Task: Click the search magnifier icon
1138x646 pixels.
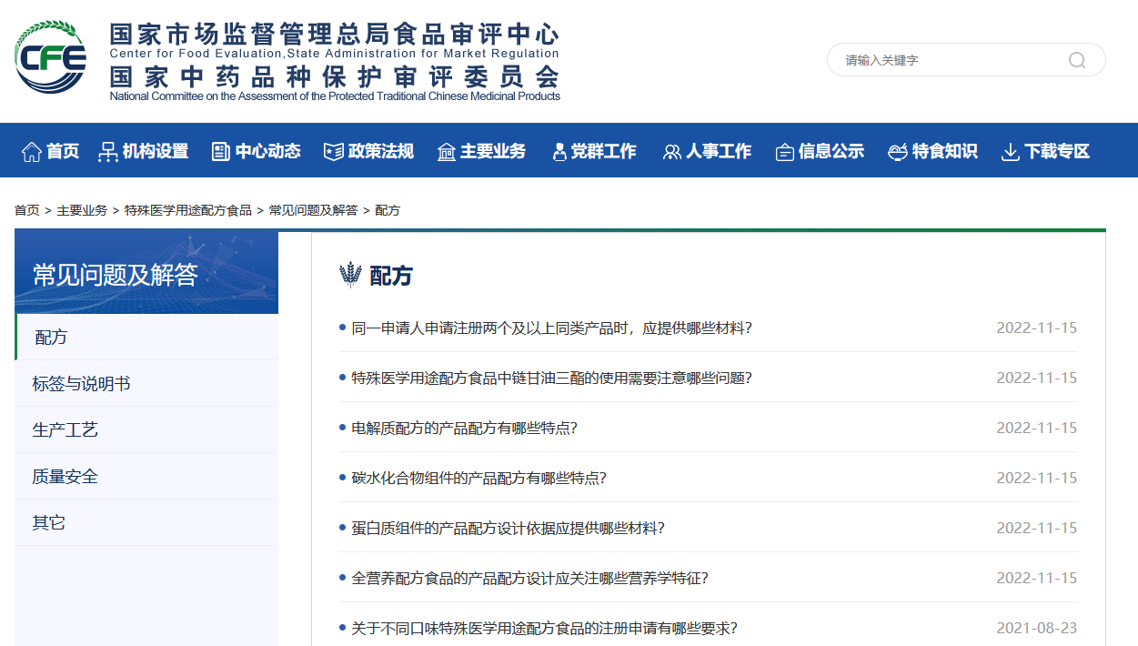Action: (1077, 60)
